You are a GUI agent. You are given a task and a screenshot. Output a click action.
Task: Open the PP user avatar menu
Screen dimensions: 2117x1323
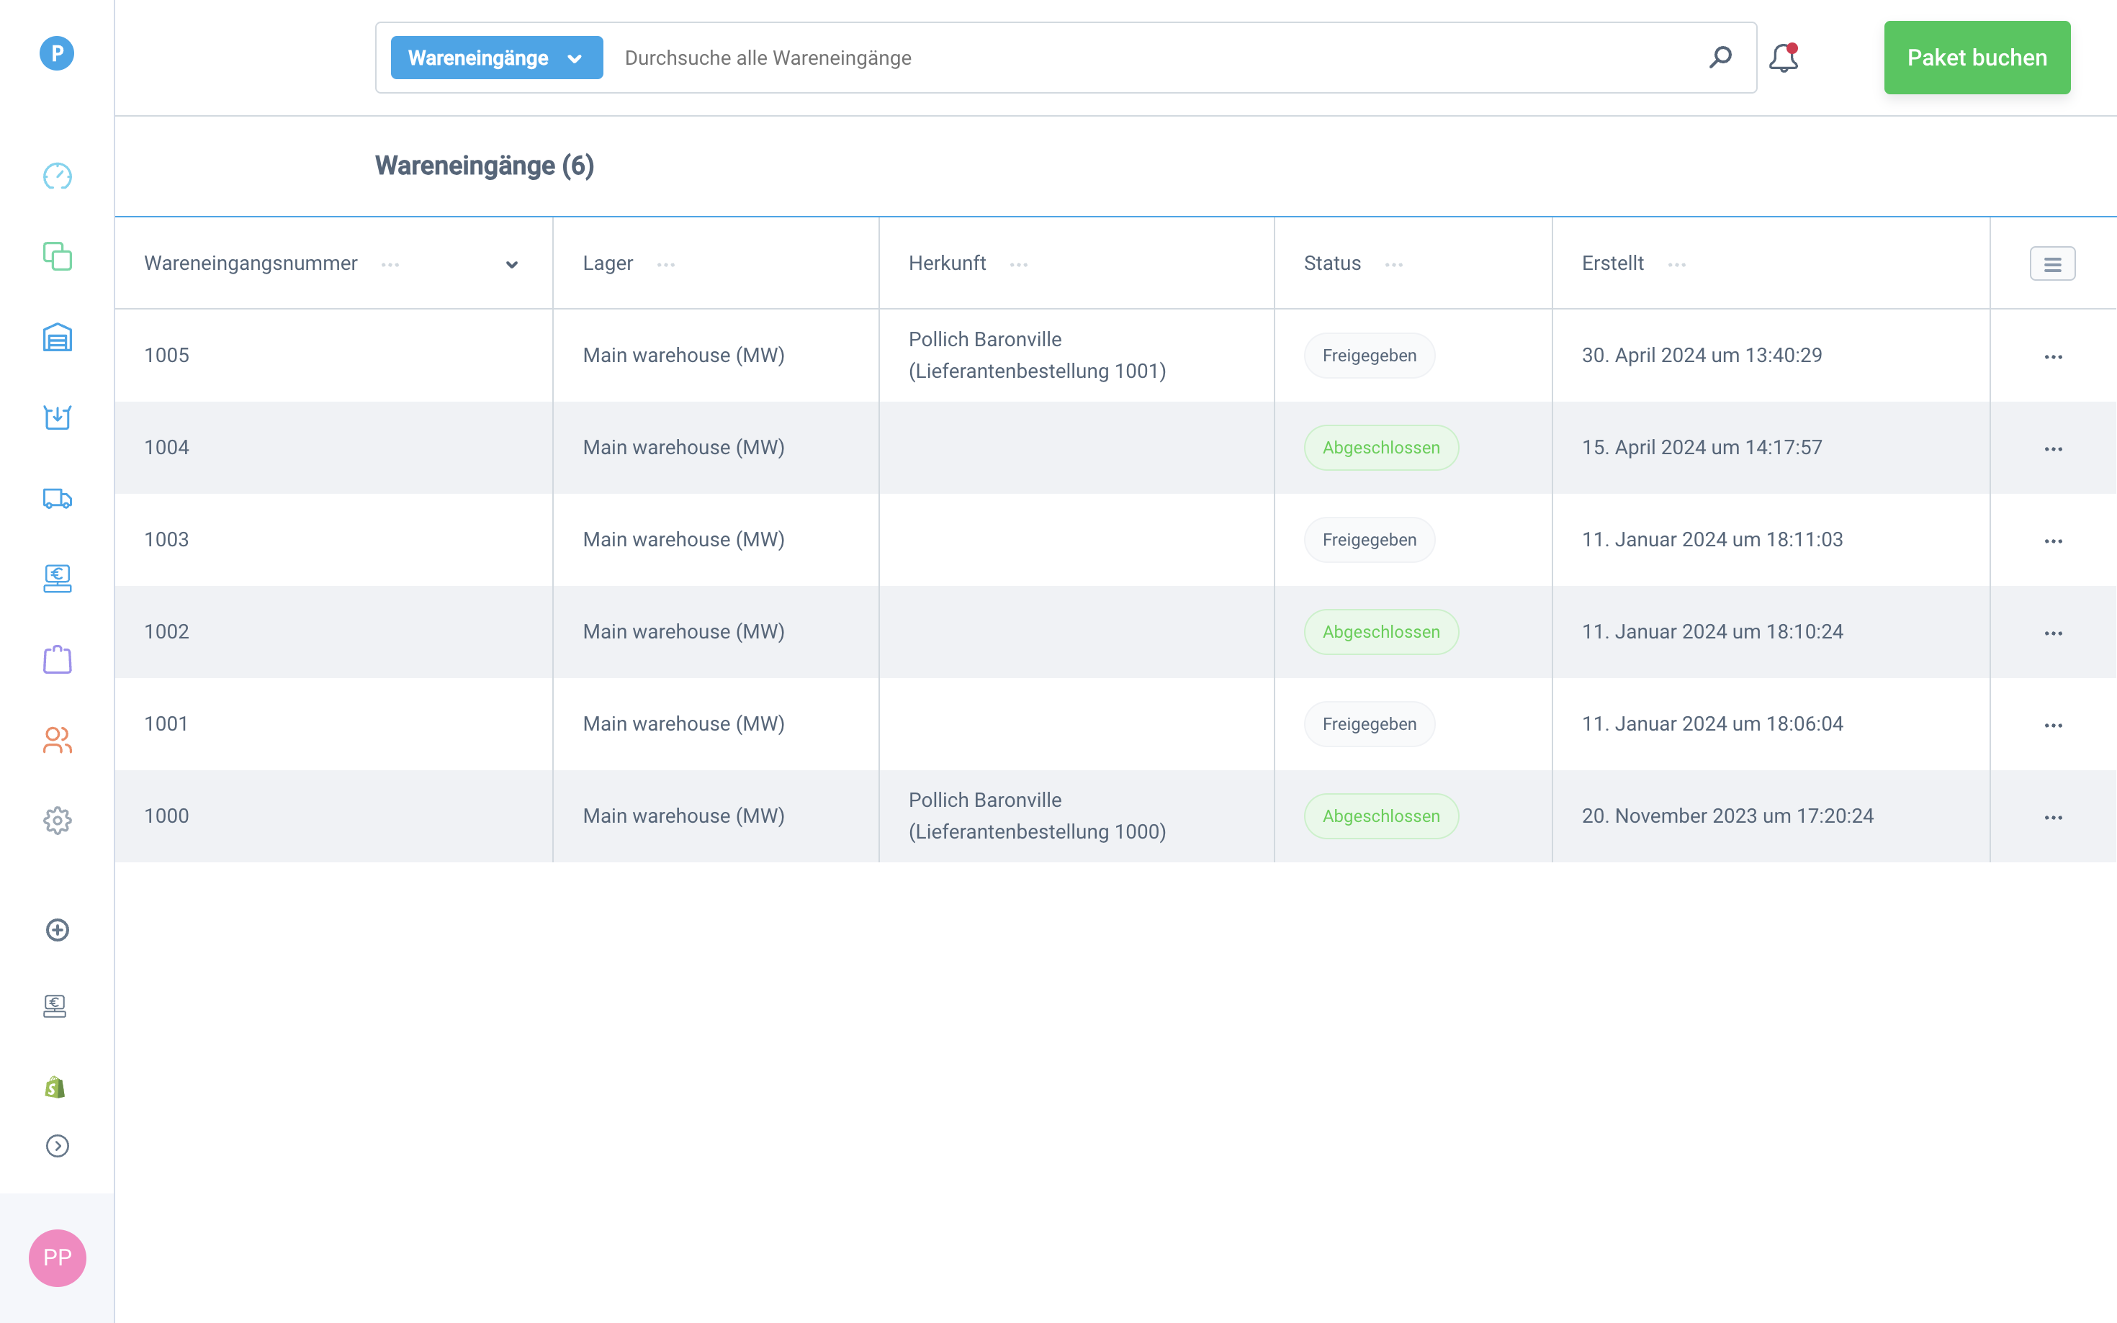pyautogui.click(x=57, y=1257)
